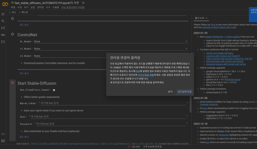Open the v2_Model dropdown field
This screenshot has width=257, height=149.
(x=70, y=56)
